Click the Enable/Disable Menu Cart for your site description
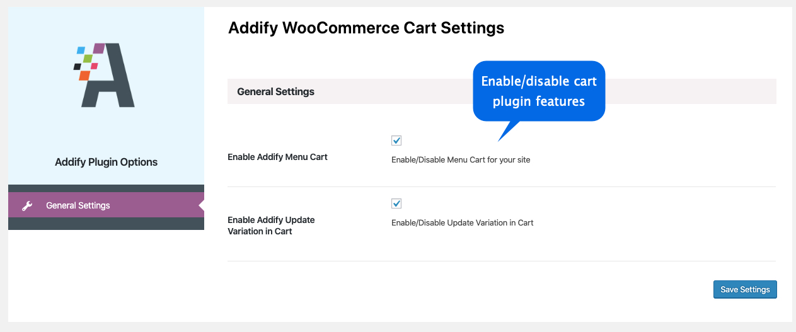796x332 pixels. pyautogui.click(x=461, y=160)
